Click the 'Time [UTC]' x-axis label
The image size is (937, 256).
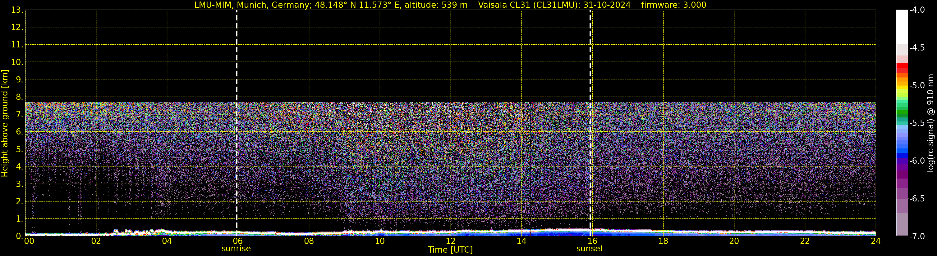point(450,250)
